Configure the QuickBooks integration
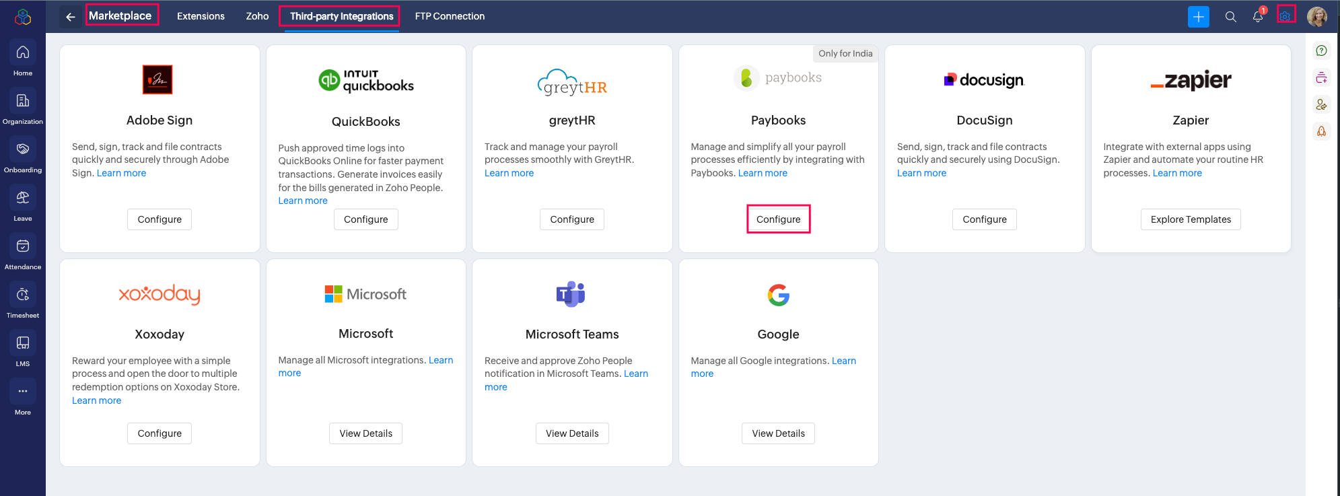The image size is (1340, 496). pyautogui.click(x=366, y=219)
